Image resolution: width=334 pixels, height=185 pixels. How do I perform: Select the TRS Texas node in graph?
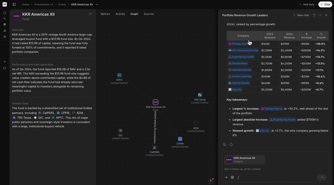(200, 95)
